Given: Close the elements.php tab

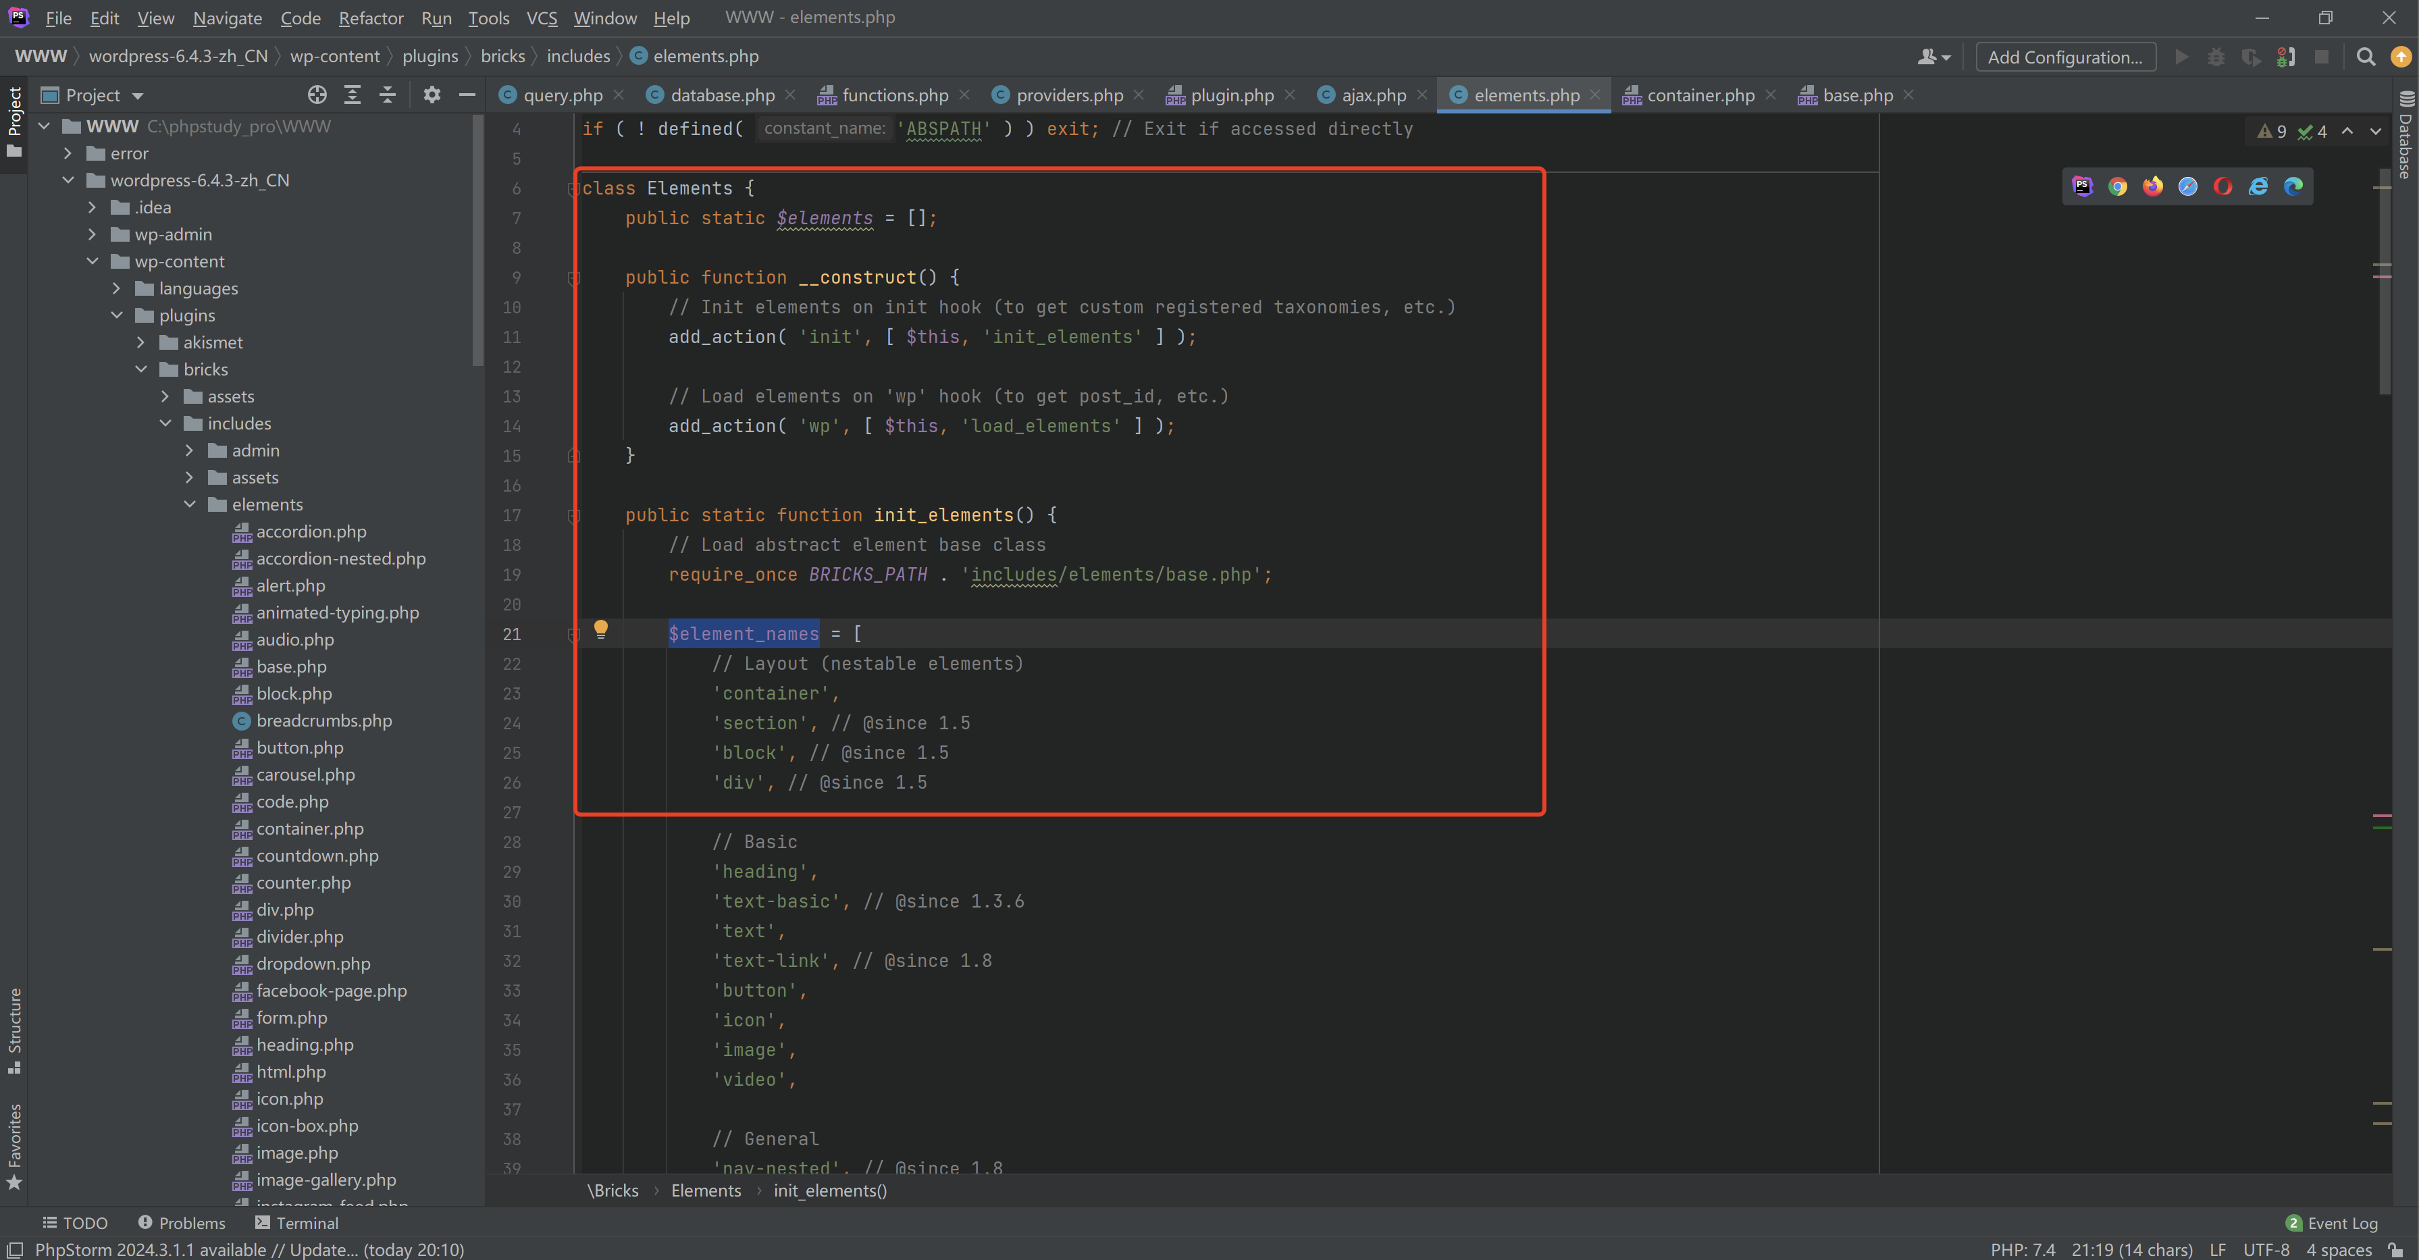Looking at the screenshot, I should [1594, 95].
